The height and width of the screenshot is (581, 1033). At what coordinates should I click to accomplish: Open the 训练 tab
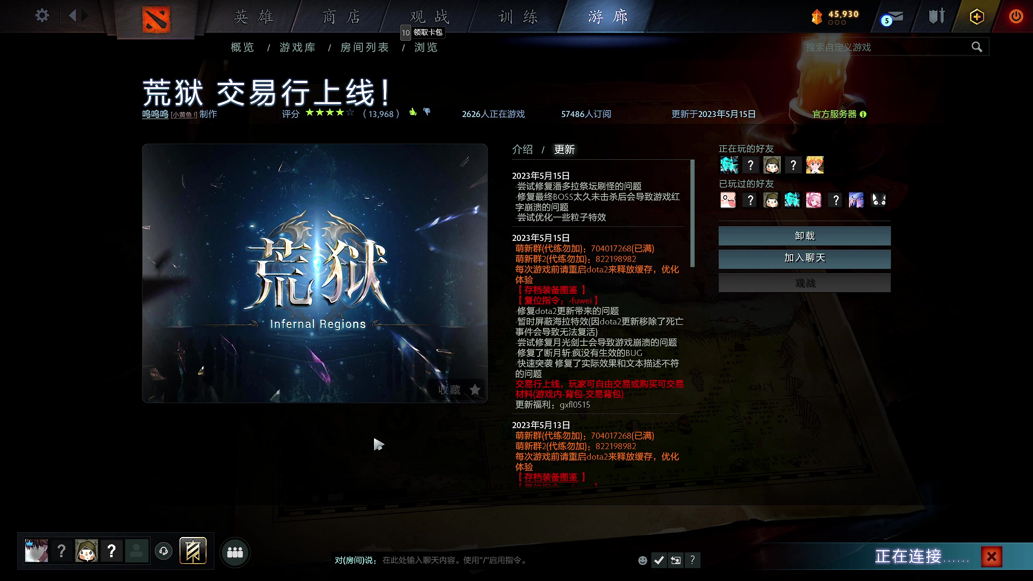tap(518, 17)
